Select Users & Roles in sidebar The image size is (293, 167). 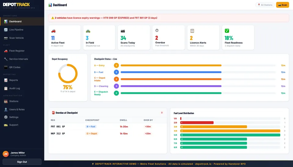[x=22, y=109]
